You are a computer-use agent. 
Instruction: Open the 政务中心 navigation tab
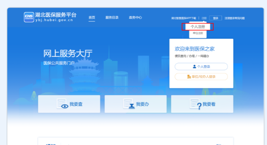pos(135,18)
